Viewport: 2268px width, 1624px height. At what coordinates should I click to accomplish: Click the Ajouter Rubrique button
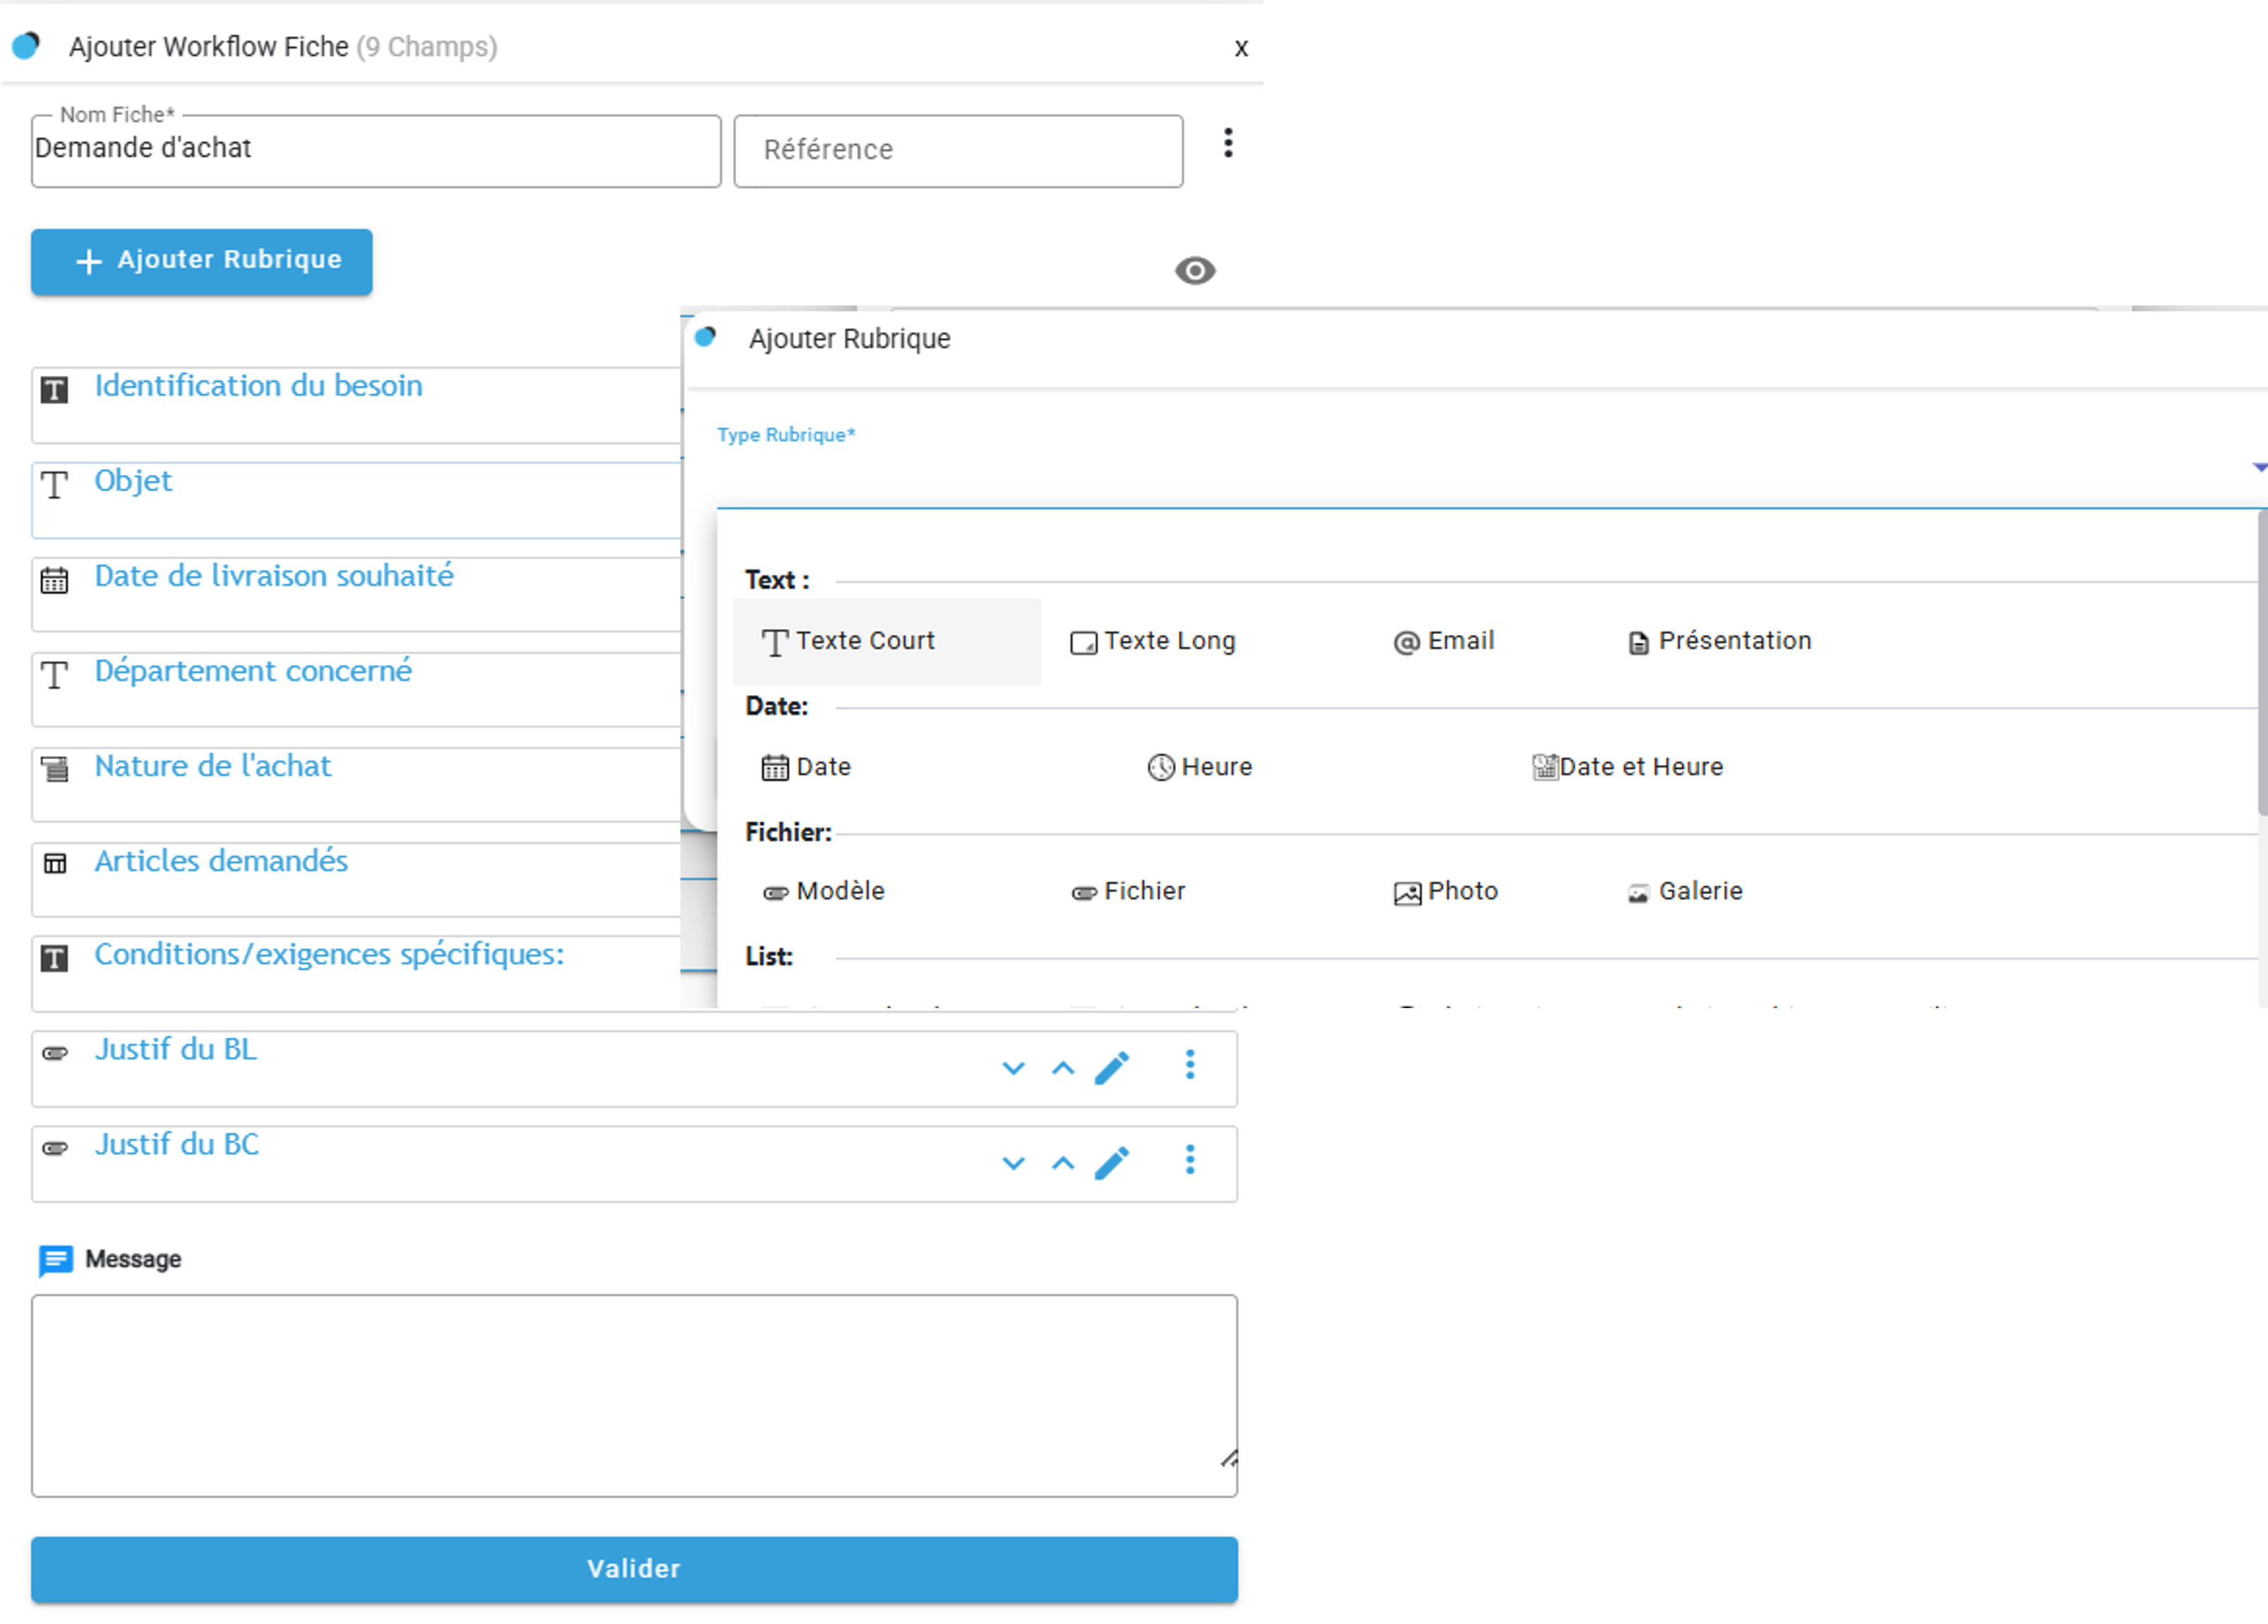click(201, 261)
